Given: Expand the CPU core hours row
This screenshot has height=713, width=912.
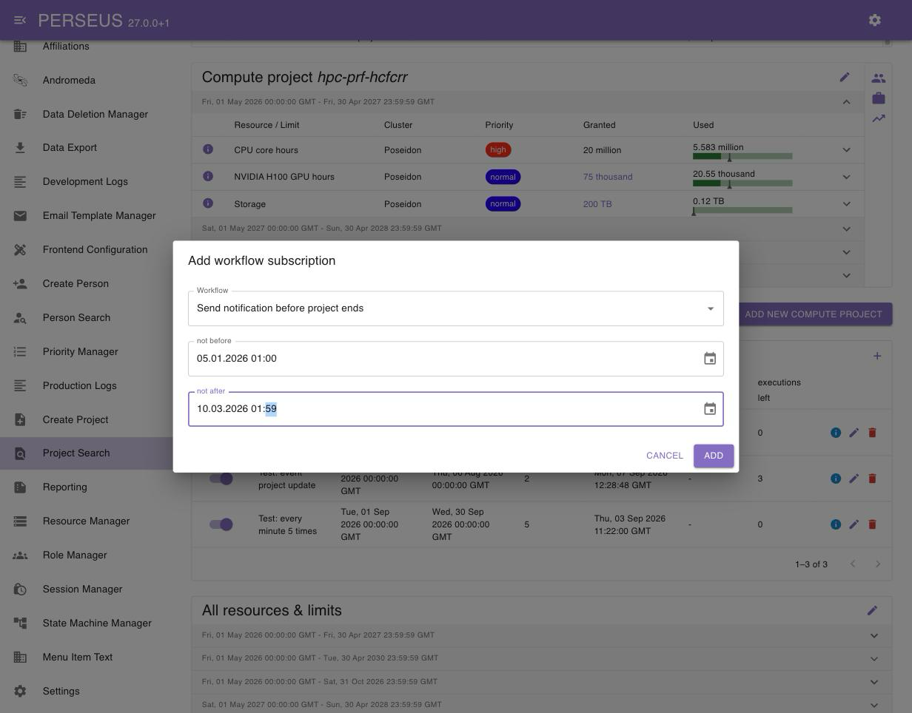Looking at the screenshot, I should (x=846, y=150).
